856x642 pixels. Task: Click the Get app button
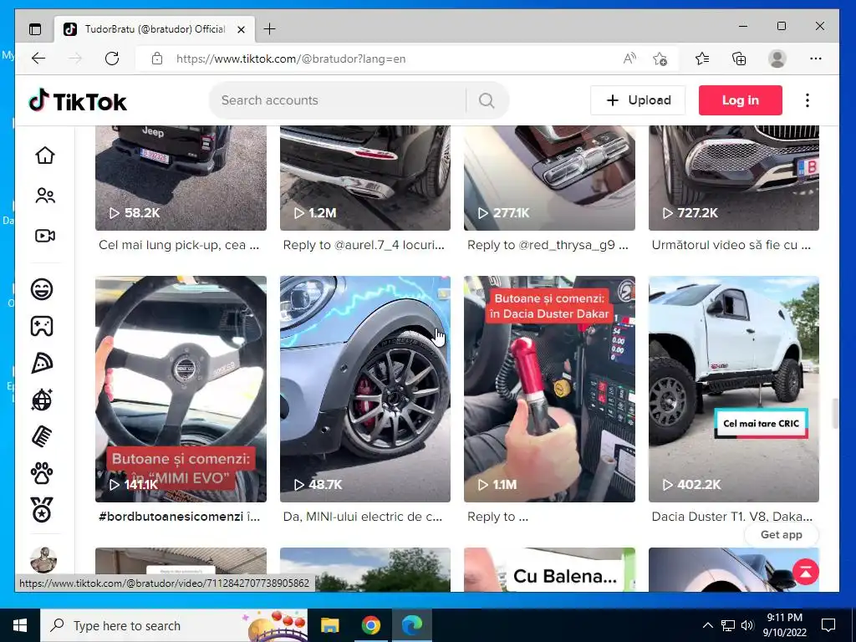(x=782, y=534)
